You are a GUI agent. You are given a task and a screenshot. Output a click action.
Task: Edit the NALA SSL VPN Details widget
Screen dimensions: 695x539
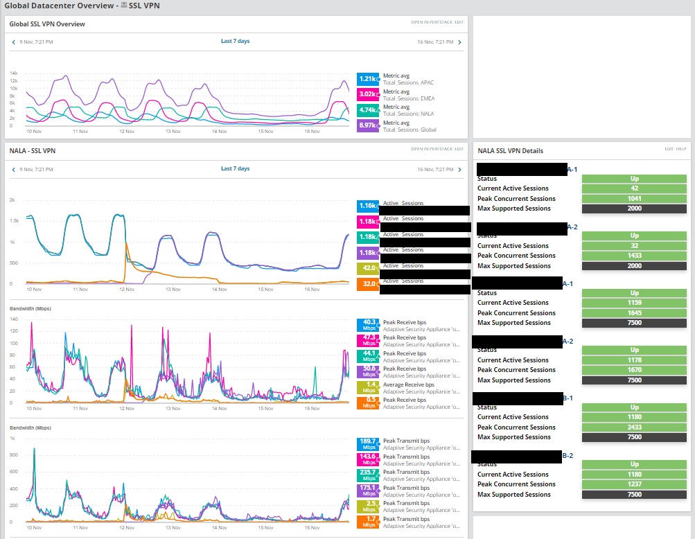[669, 149]
